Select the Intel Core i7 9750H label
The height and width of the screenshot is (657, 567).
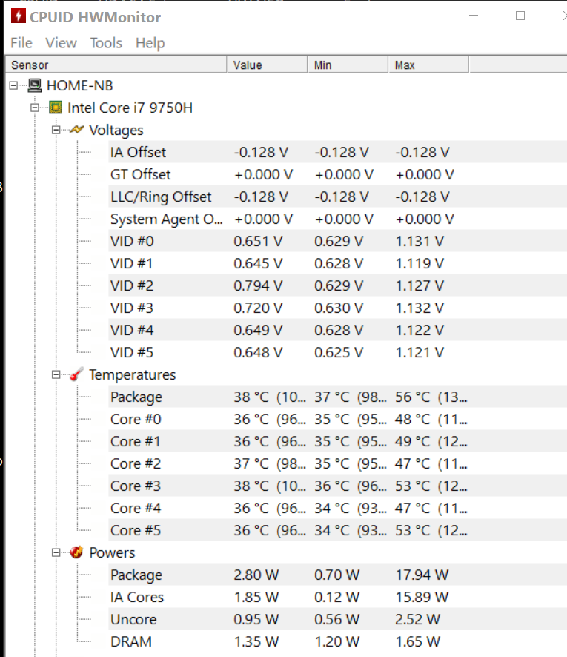click(130, 108)
